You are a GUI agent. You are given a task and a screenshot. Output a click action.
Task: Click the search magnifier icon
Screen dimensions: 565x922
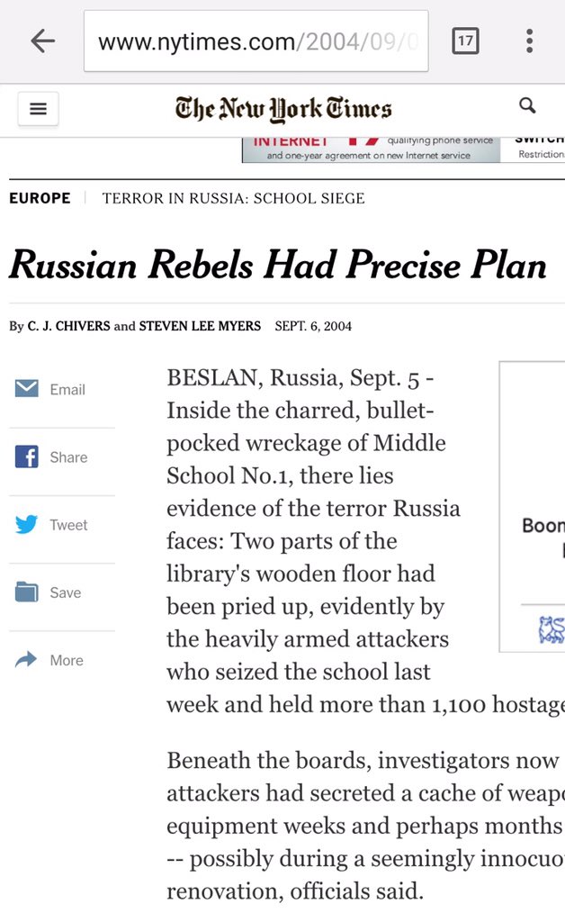528,106
